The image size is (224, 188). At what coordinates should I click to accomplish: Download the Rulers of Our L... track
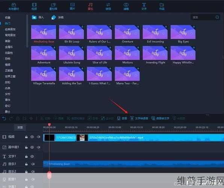click(x=110, y=27)
